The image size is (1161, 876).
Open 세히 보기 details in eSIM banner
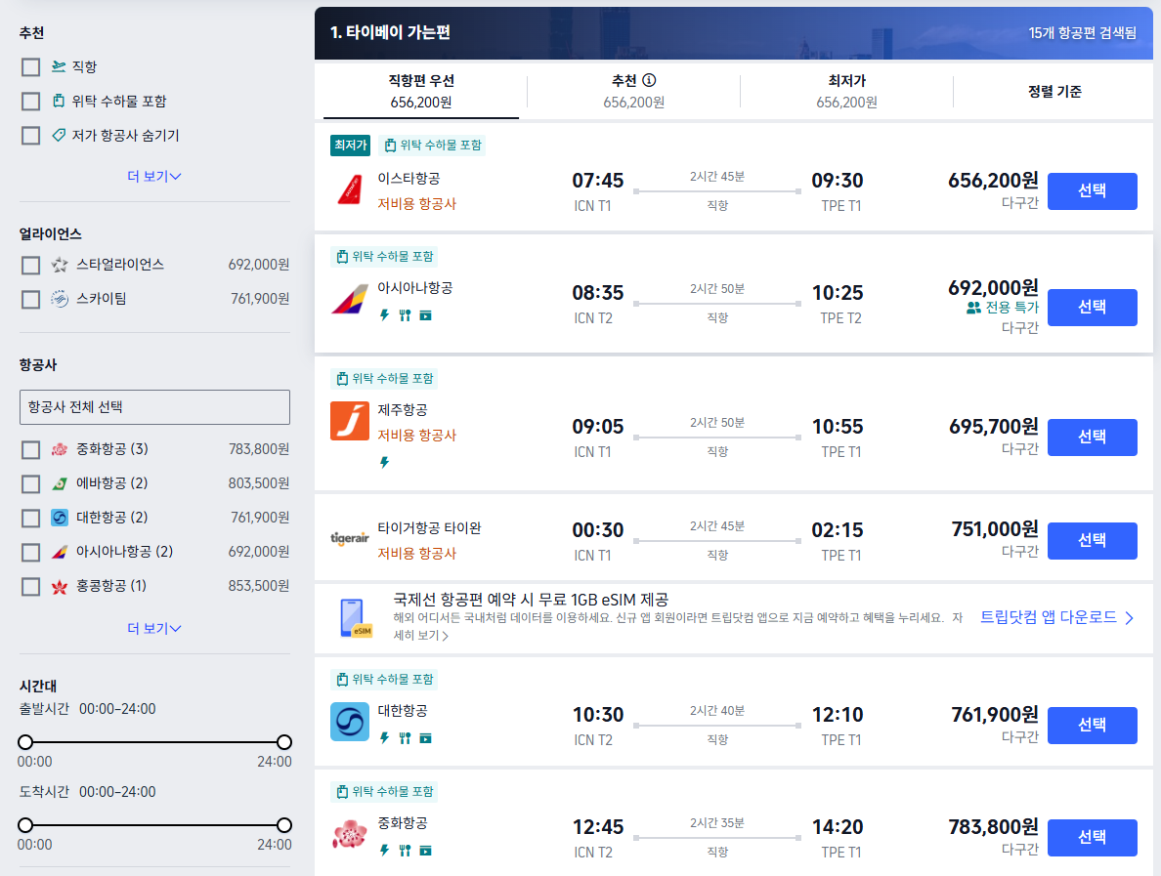pos(420,635)
